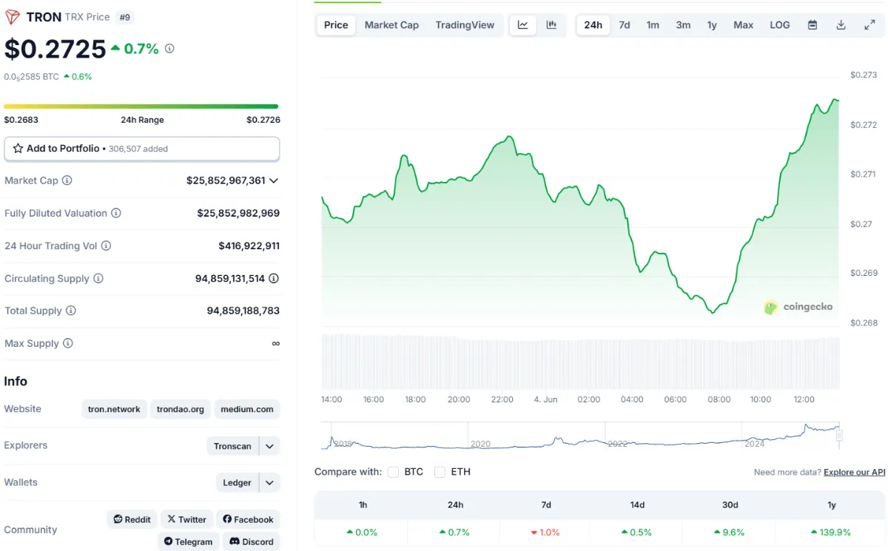Click the 0.0₅2585 BTC price text
Screen dimensions: 888x551
click(x=31, y=76)
